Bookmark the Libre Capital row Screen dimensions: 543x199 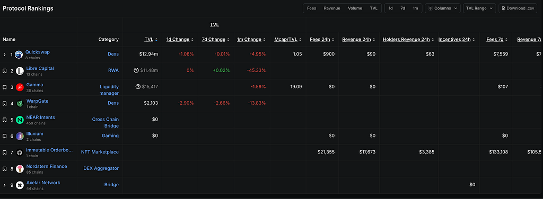click(4, 71)
